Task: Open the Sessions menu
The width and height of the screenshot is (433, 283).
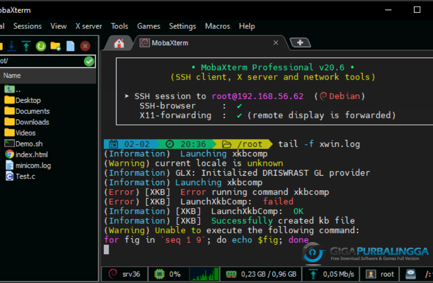Action: [x=28, y=26]
